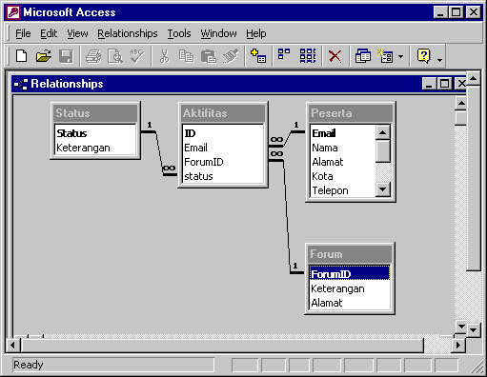Maximize the Relationships child window
The height and width of the screenshot is (377, 487).
[x=444, y=84]
